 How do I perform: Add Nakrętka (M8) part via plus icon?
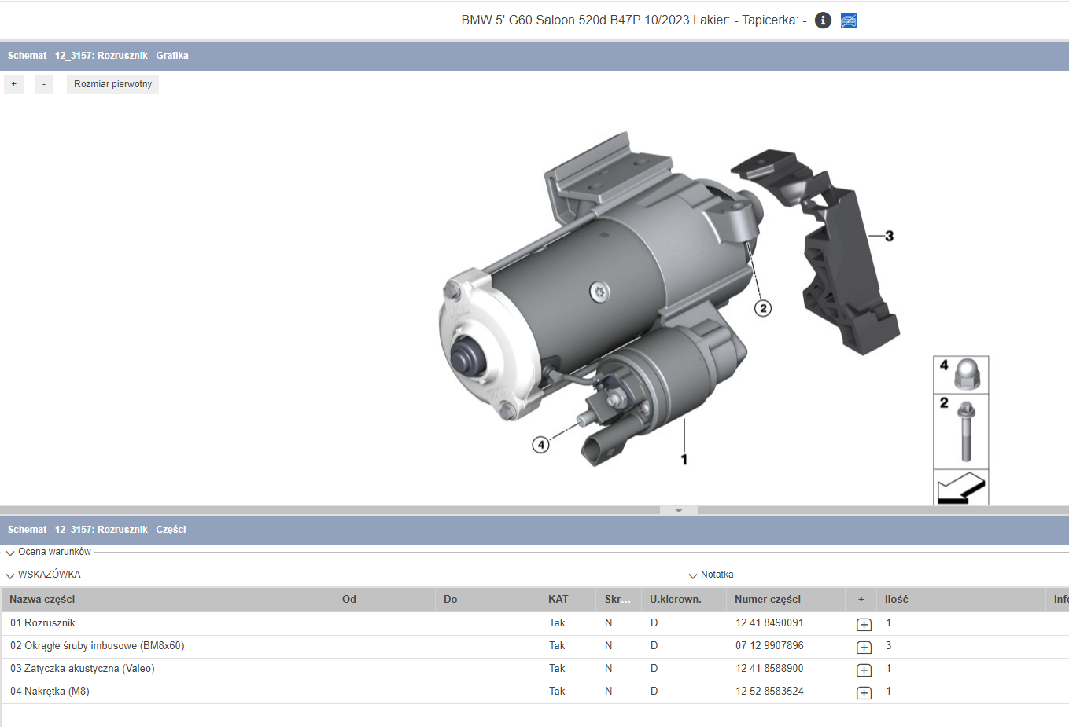pyautogui.click(x=864, y=693)
